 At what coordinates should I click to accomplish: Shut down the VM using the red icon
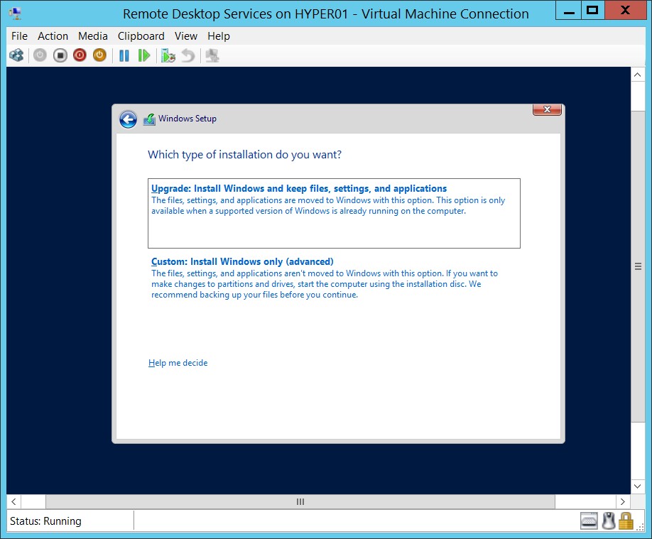pos(80,55)
